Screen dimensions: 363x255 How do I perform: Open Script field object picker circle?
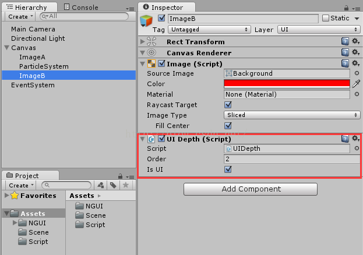coord(357,148)
